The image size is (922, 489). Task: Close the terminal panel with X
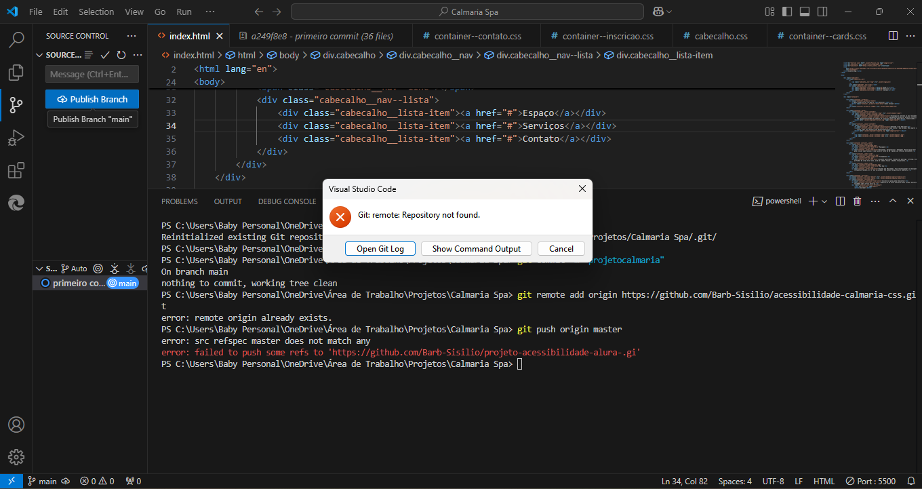[909, 201]
